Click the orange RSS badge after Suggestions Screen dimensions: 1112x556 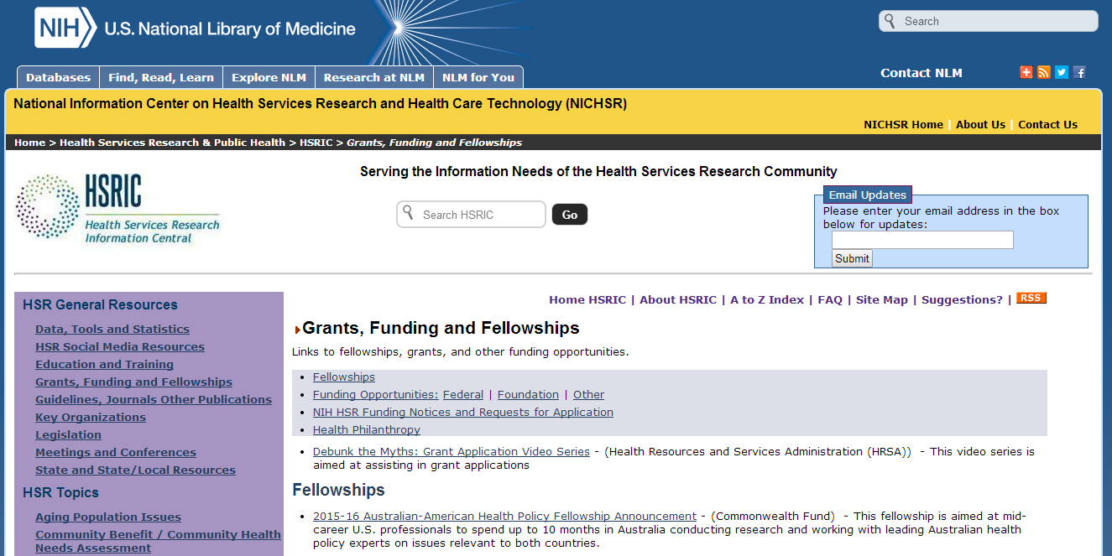(1031, 299)
